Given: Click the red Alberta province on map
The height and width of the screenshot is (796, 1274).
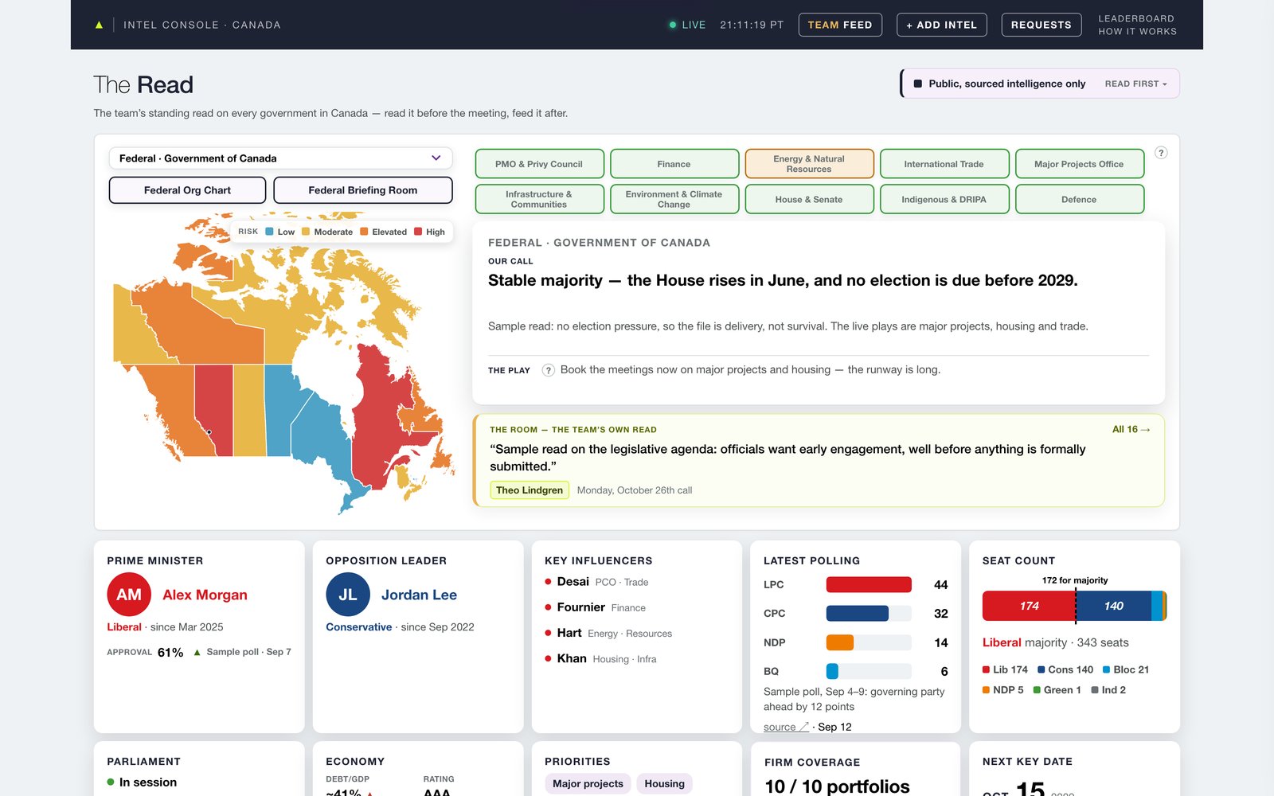Looking at the screenshot, I should (x=215, y=406).
